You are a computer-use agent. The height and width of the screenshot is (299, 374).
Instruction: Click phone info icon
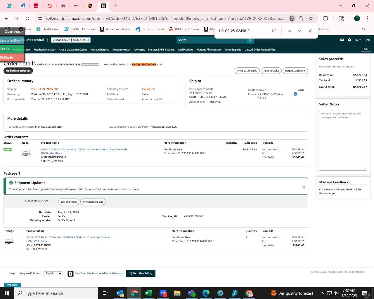[x=295, y=94]
